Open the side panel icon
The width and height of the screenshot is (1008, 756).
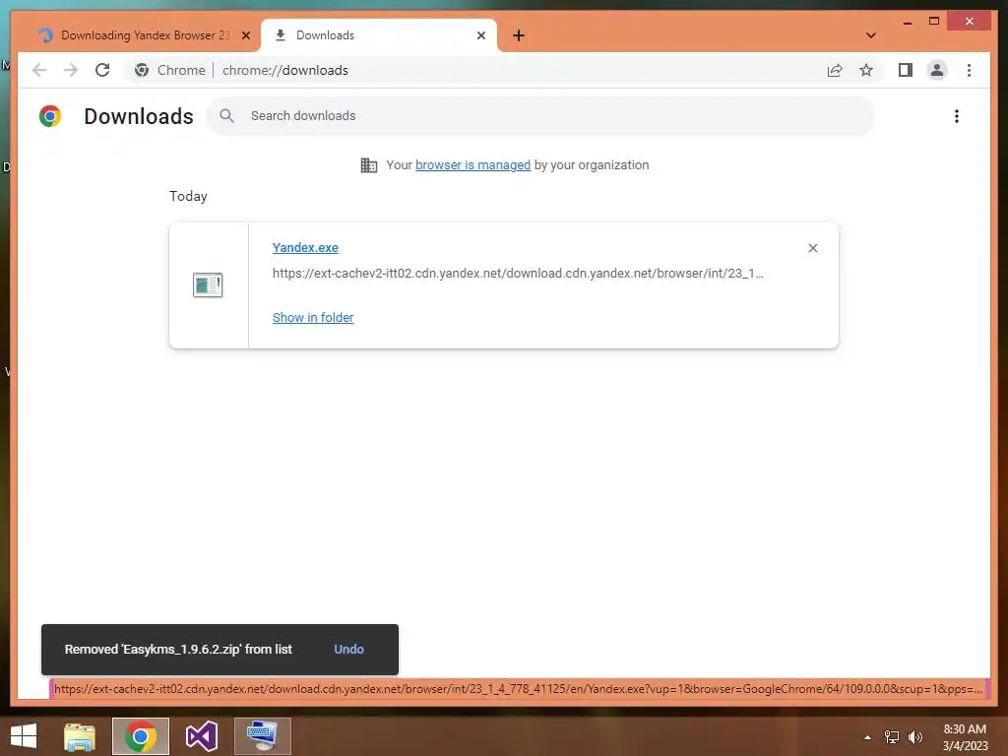[906, 70]
